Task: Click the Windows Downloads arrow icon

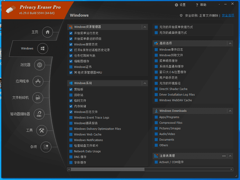Action: click(156, 111)
